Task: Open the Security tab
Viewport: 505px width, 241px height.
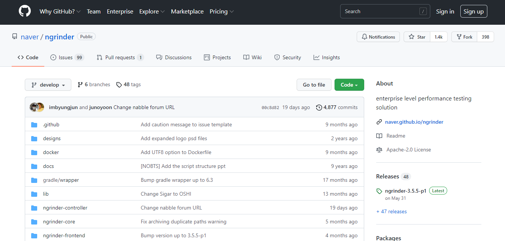Action: coord(288,57)
